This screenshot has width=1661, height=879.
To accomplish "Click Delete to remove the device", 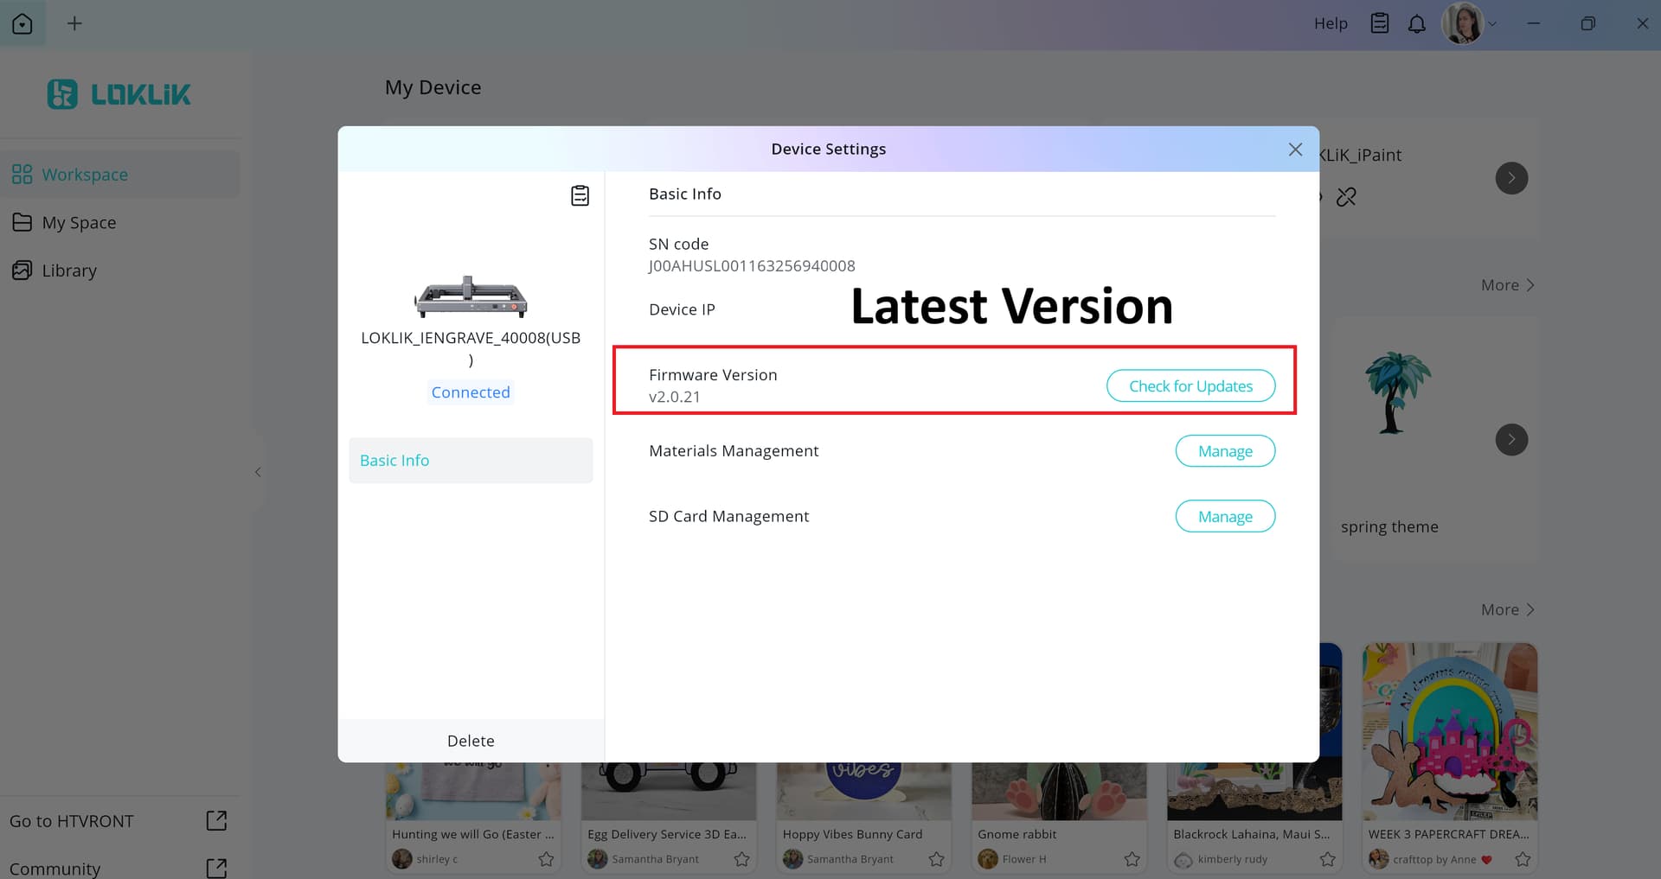I will (x=471, y=741).
